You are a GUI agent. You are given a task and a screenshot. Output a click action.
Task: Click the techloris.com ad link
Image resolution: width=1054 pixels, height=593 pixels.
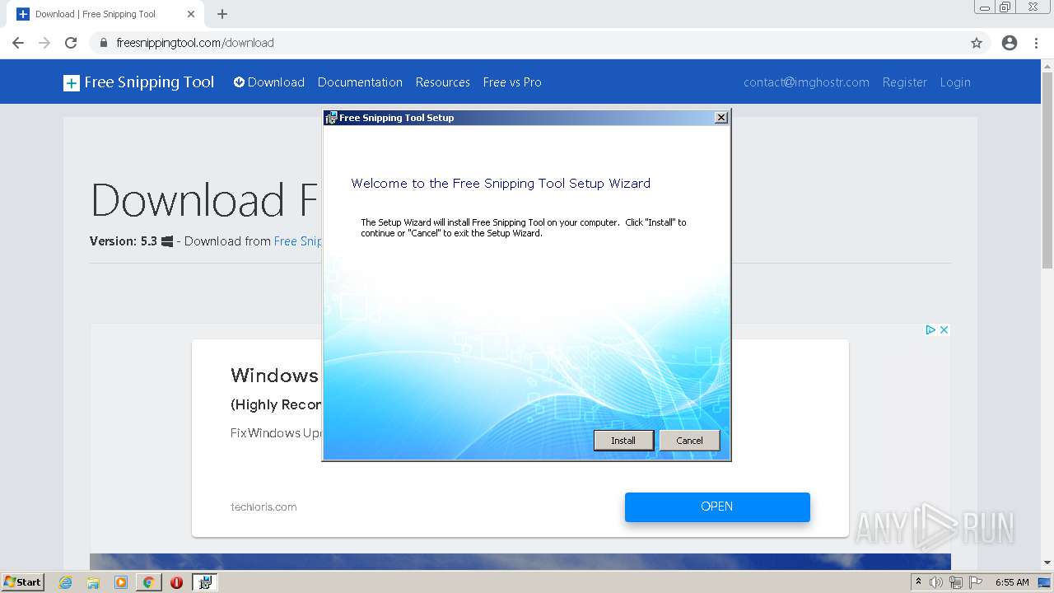click(x=263, y=507)
